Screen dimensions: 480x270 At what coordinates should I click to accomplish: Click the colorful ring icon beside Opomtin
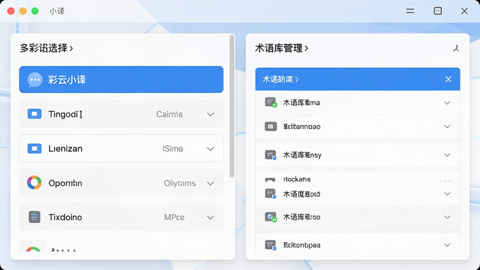34,183
